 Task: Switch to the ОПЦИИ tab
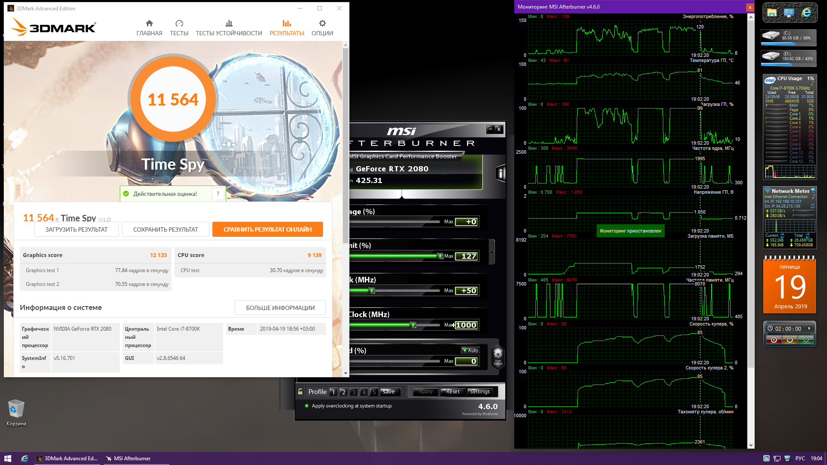click(x=322, y=28)
